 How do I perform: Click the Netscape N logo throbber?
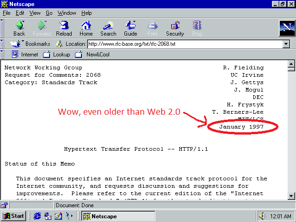(x=287, y=28)
